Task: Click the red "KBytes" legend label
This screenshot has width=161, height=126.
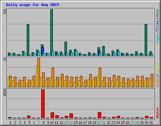Action: [157, 113]
